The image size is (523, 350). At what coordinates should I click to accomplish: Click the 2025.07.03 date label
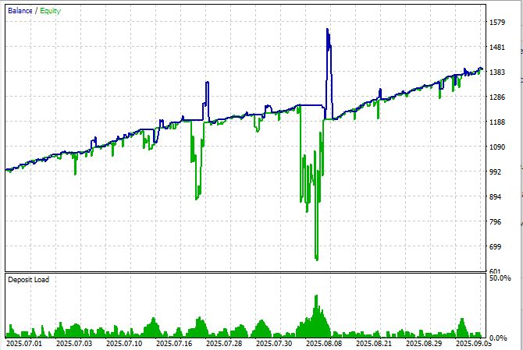click(74, 343)
